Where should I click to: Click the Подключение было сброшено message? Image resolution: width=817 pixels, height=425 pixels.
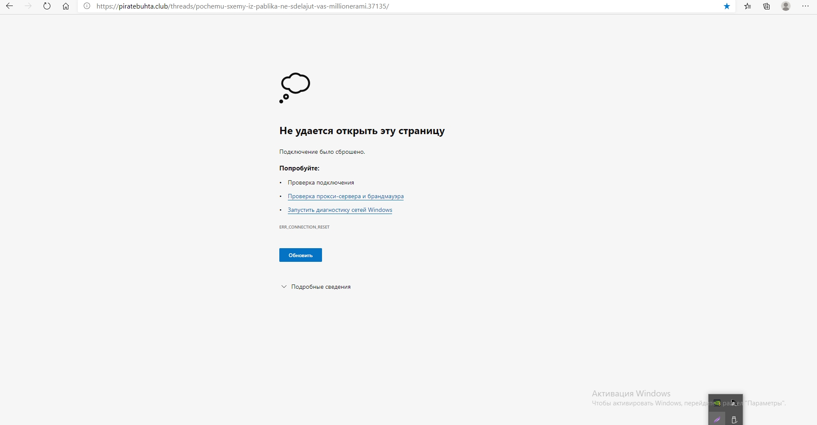[322, 152]
